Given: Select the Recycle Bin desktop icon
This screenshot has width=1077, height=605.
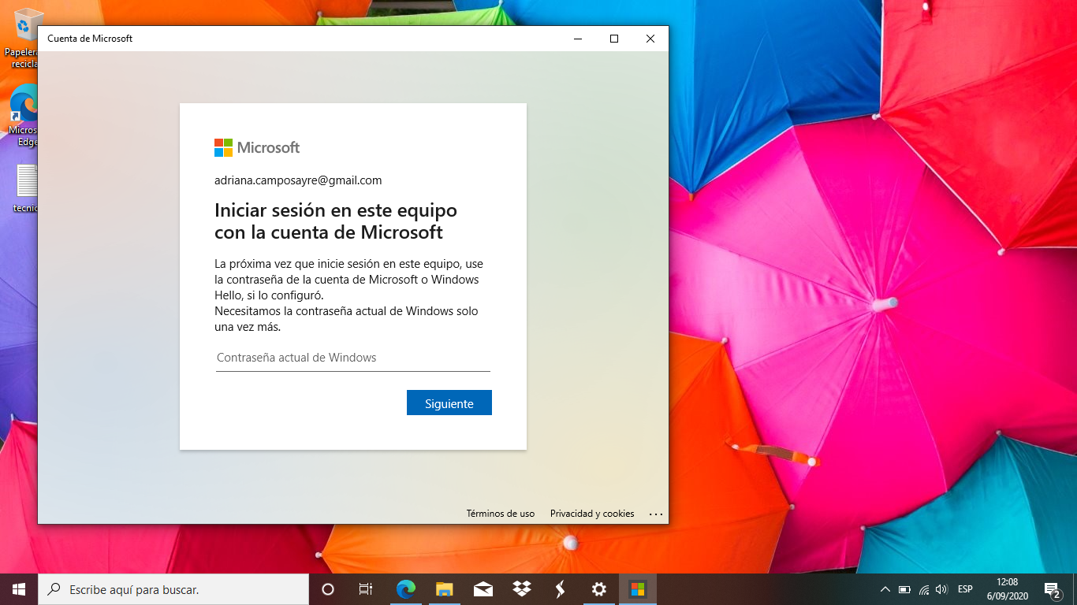Looking at the screenshot, I should [x=24, y=38].
